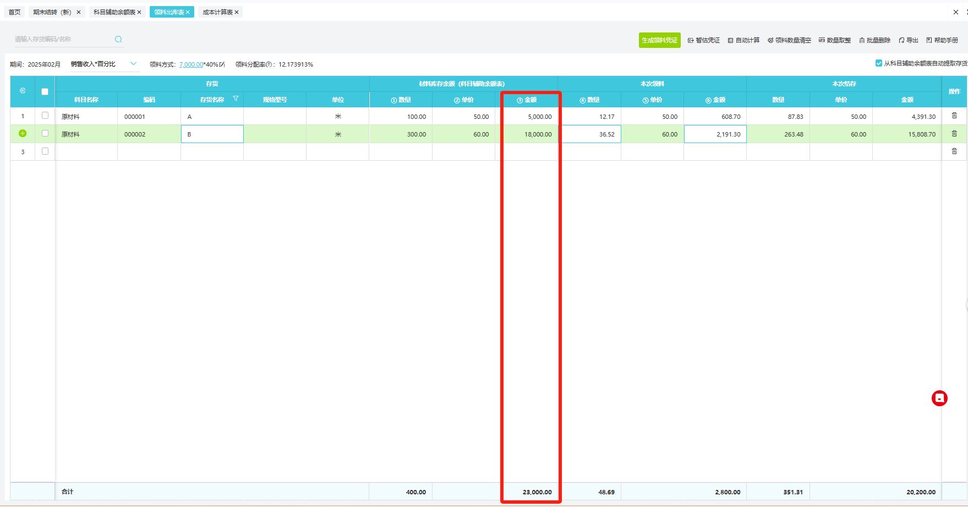Click the search magnifier icon
Screen dimensions: 968x507
118,39
